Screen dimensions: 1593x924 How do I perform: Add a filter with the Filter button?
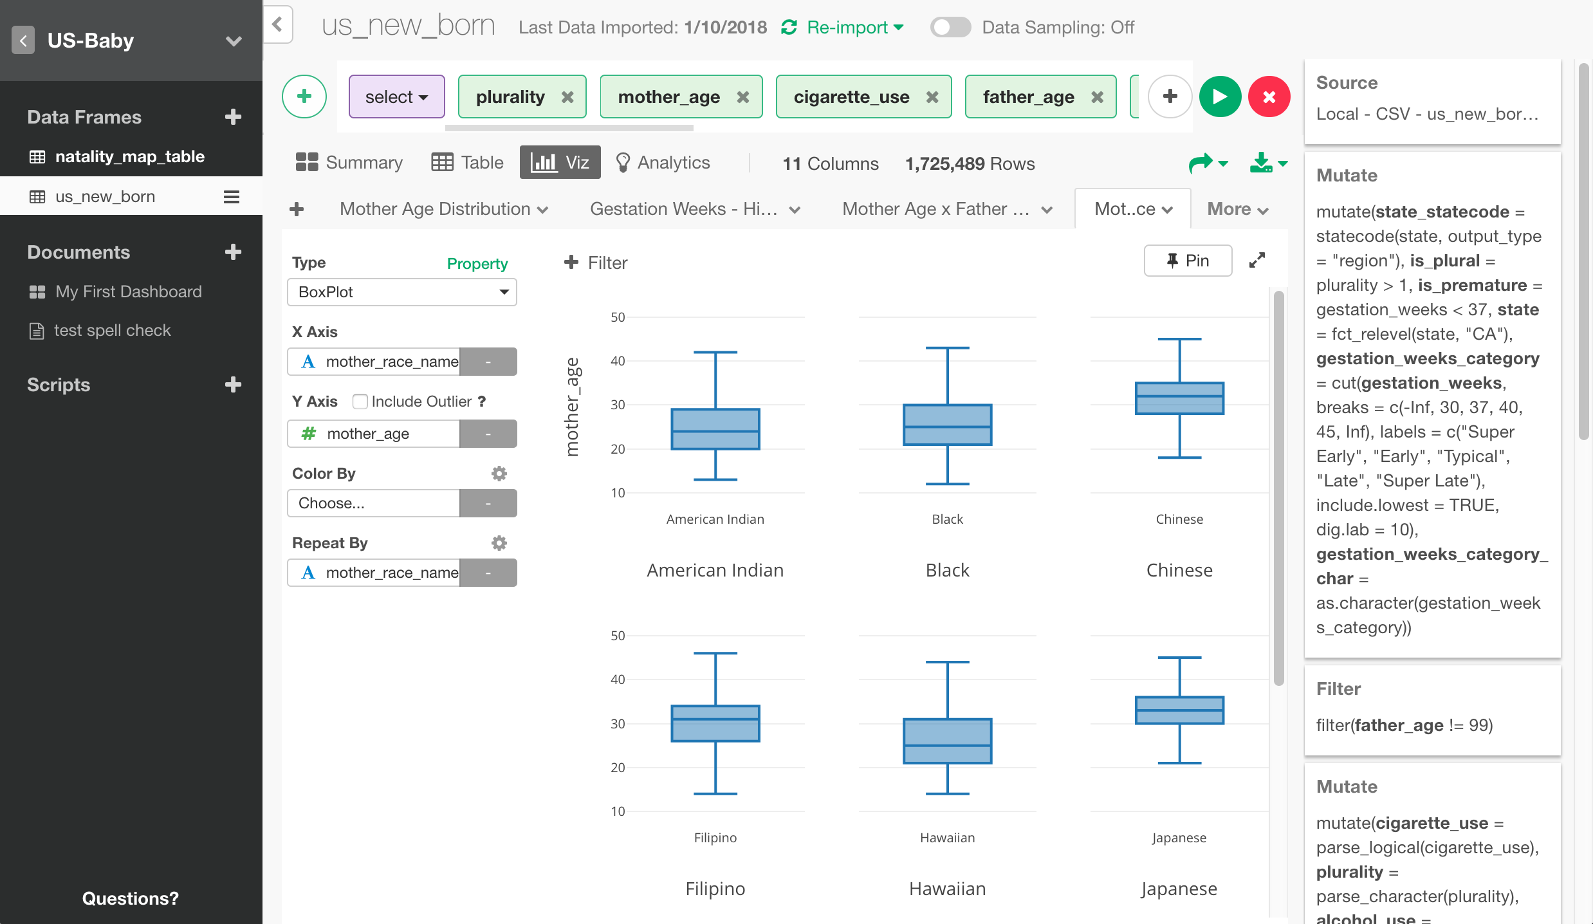tap(594, 263)
